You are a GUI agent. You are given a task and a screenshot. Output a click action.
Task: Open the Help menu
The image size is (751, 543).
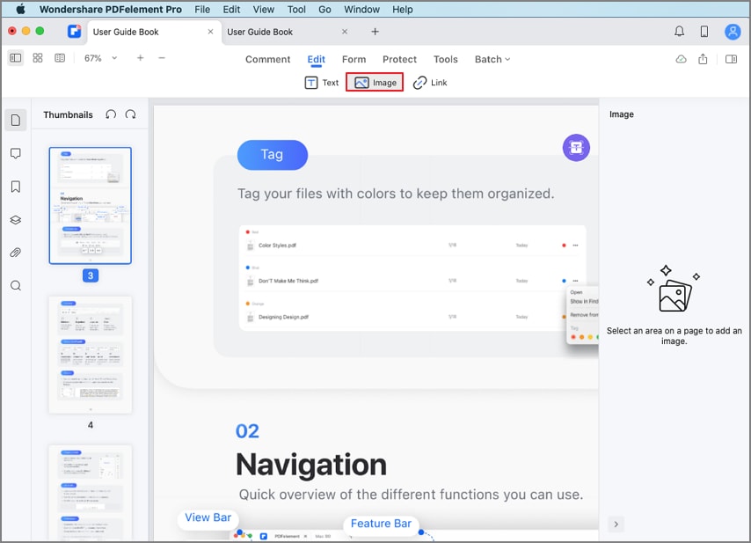[x=403, y=9]
